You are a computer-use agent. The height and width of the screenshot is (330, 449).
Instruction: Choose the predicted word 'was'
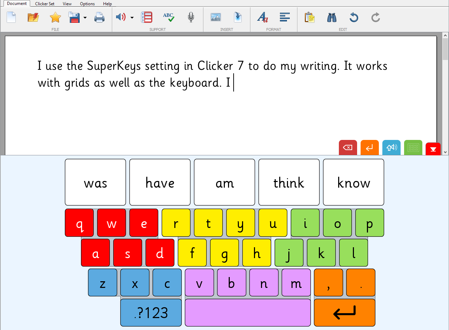coord(95,182)
